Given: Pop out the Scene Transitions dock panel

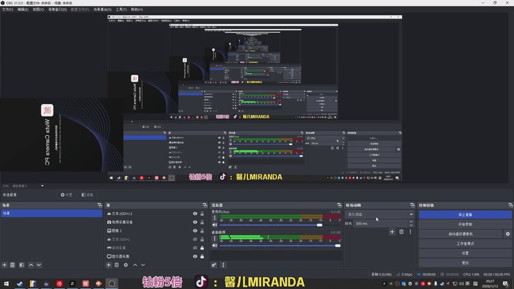Looking at the screenshot, I should click(412, 205).
